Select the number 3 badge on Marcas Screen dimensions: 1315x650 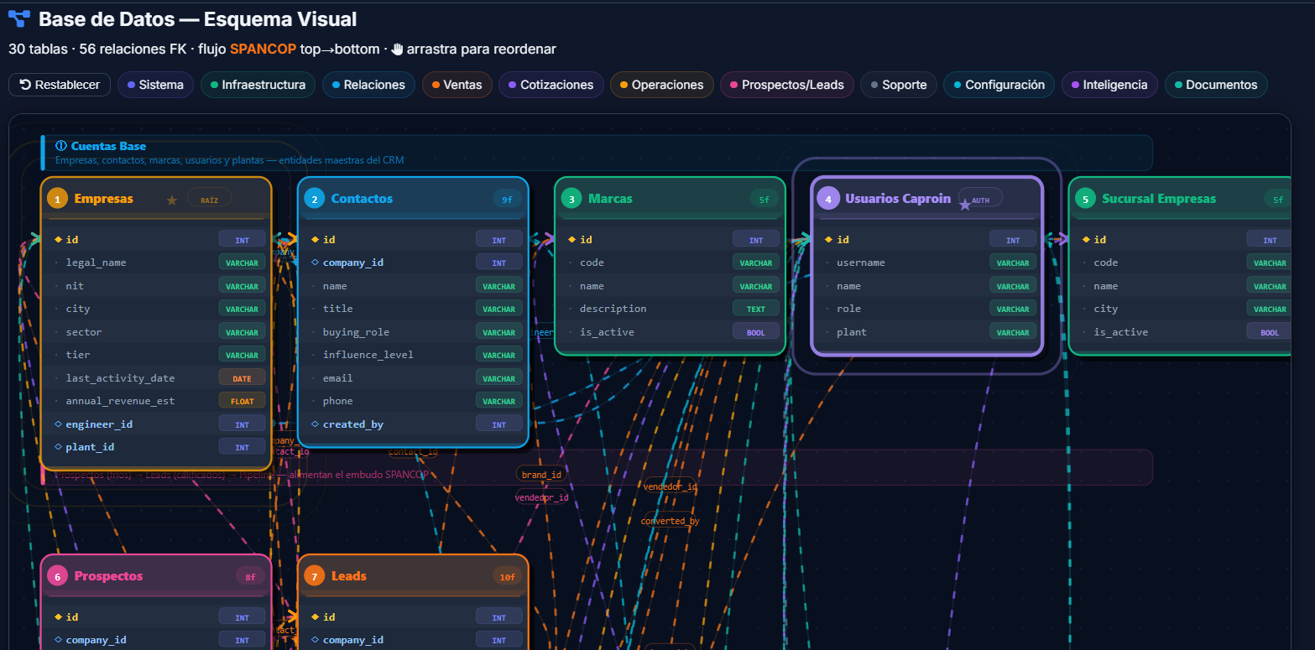click(571, 199)
